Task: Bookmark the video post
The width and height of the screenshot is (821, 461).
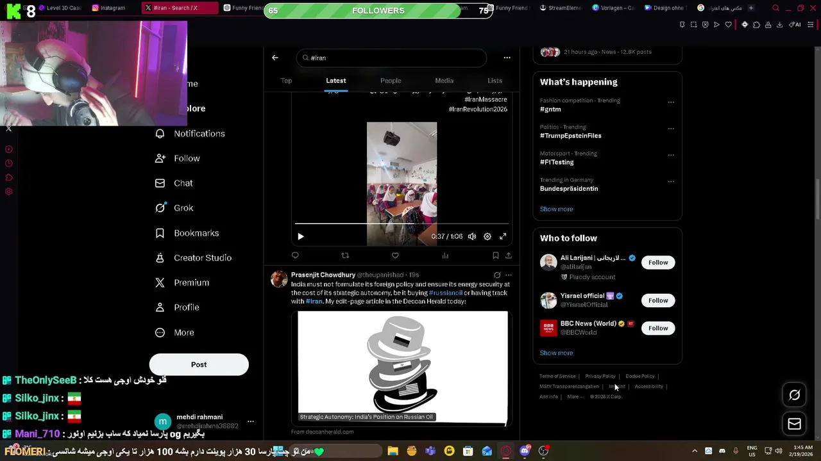Action: coord(495,255)
